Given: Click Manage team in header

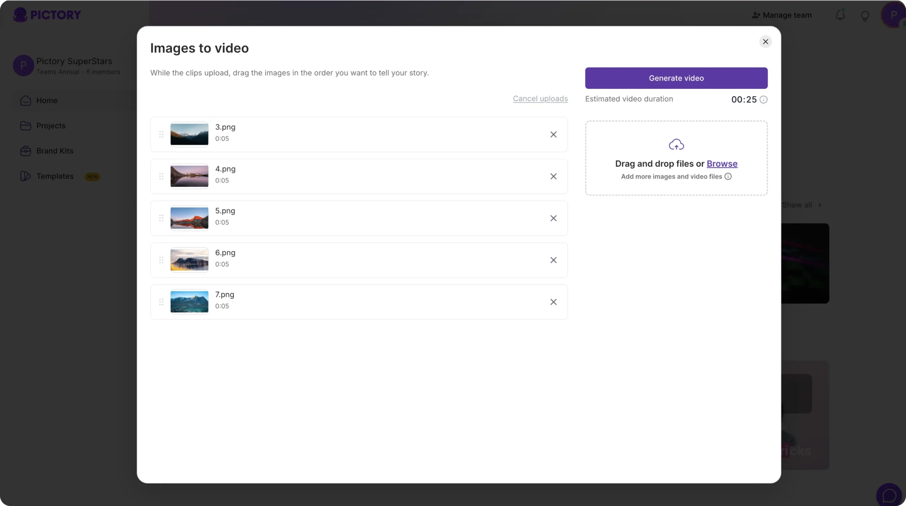Looking at the screenshot, I should coord(781,15).
